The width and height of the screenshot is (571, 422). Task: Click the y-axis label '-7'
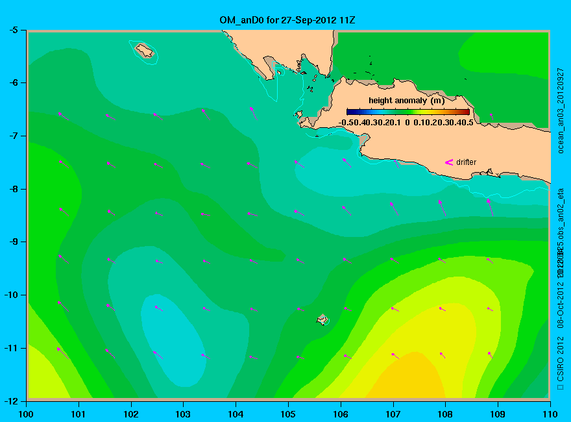coord(13,136)
